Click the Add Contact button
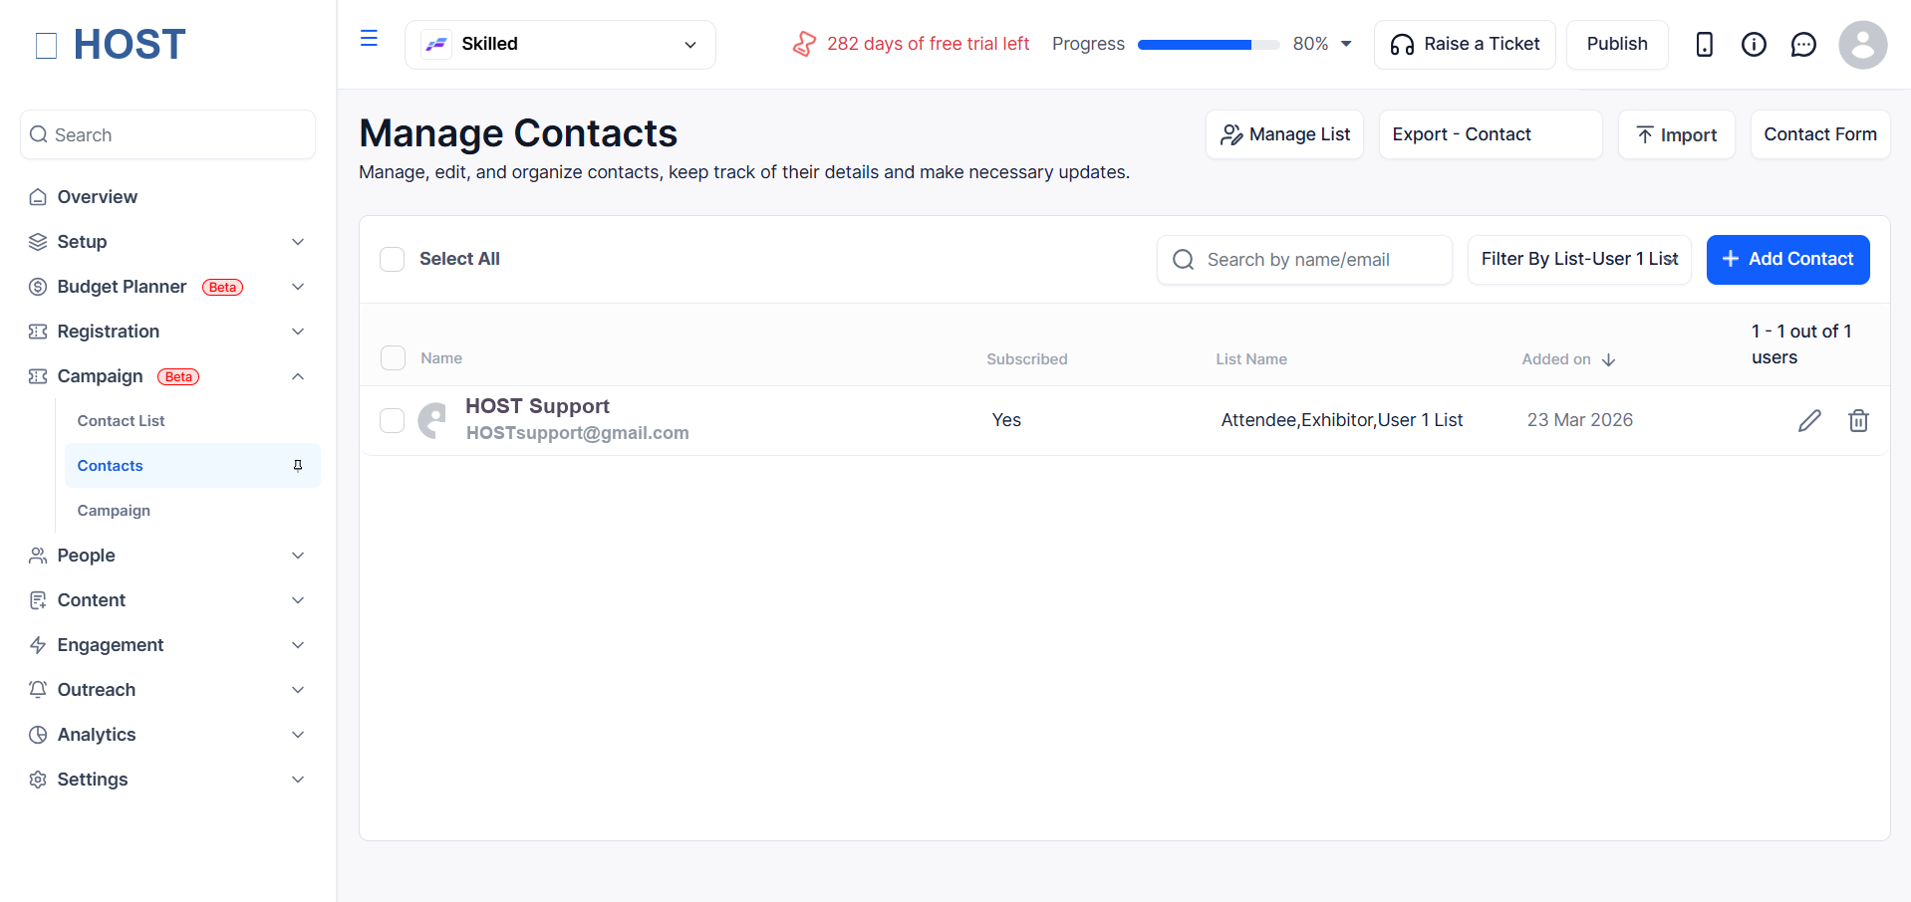This screenshot has width=1911, height=902. coord(1787,260)
